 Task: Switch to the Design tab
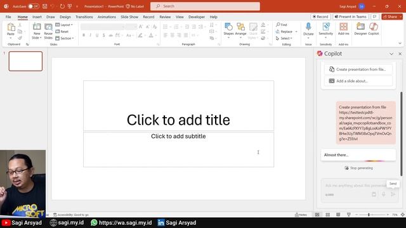click(x=65, y=17)
